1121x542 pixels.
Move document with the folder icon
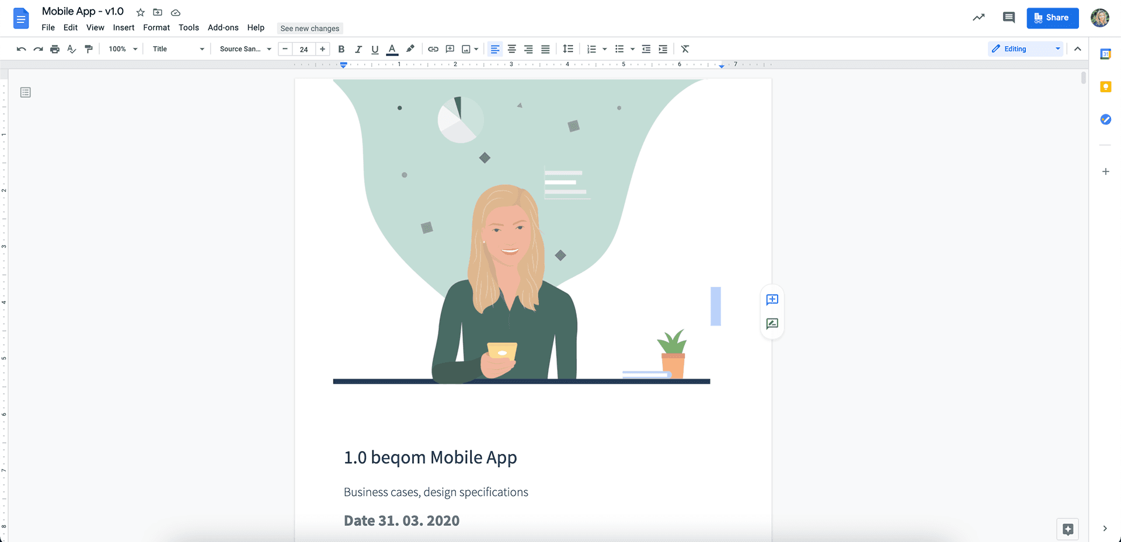tap(158, 12)
